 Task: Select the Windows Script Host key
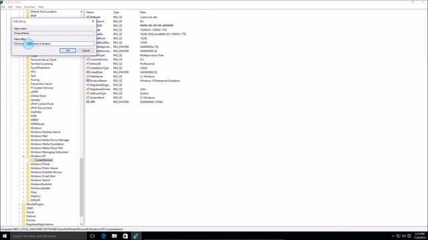tap(43, 176)
